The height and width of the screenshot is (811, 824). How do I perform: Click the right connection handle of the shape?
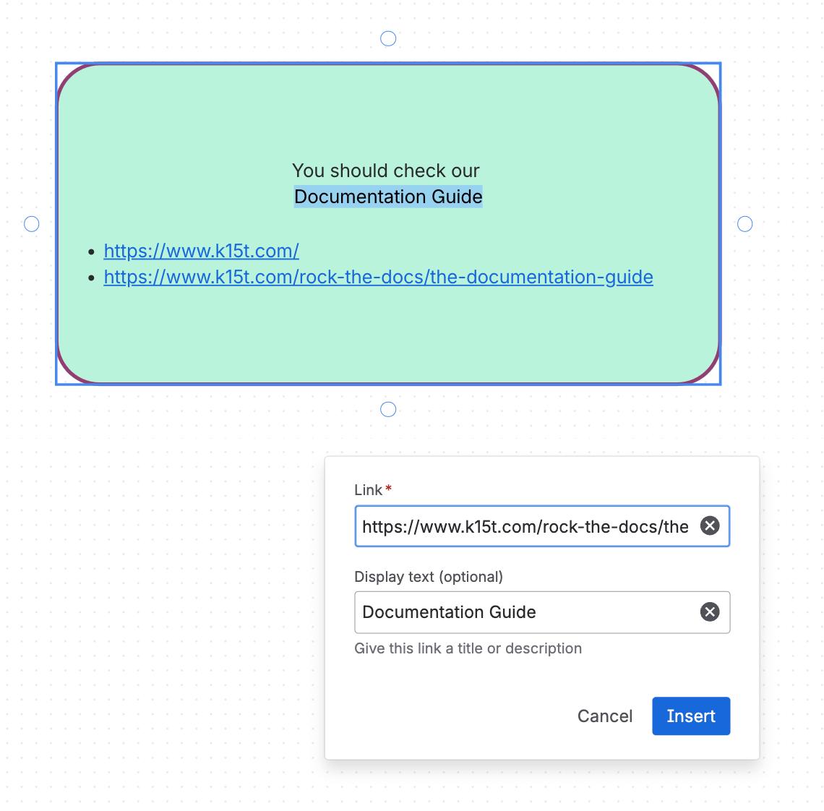[x=744, y=224]
